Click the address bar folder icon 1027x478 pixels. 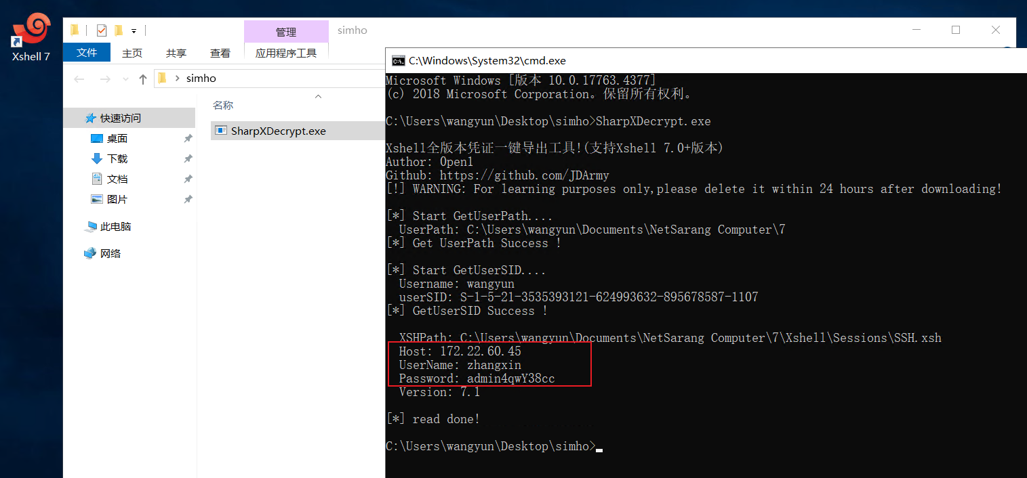(x=162, y=78)
